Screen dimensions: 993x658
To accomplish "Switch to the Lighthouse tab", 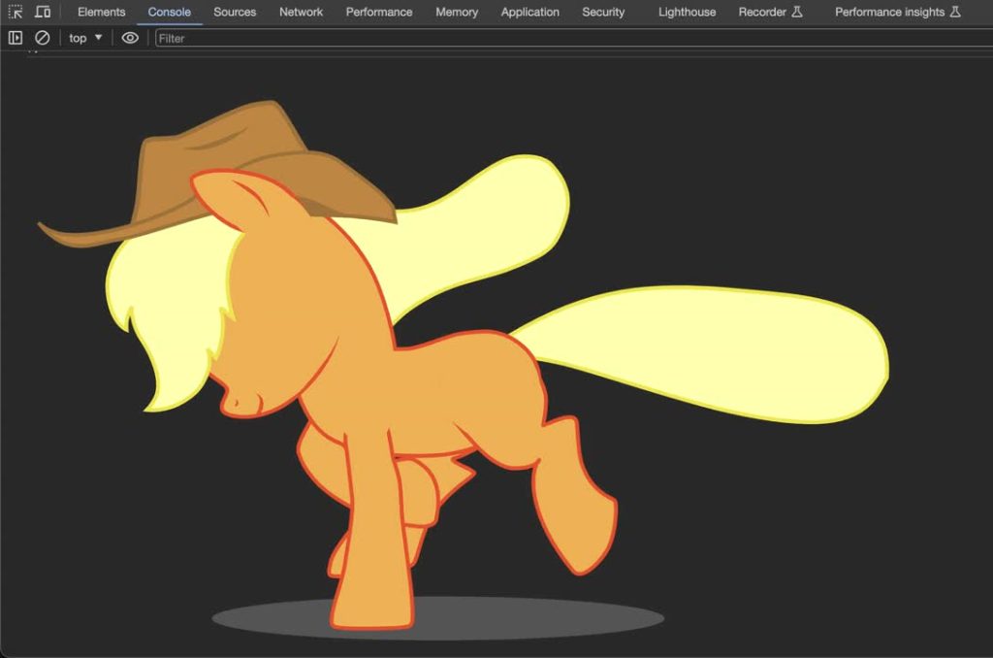I will point(687,12).
